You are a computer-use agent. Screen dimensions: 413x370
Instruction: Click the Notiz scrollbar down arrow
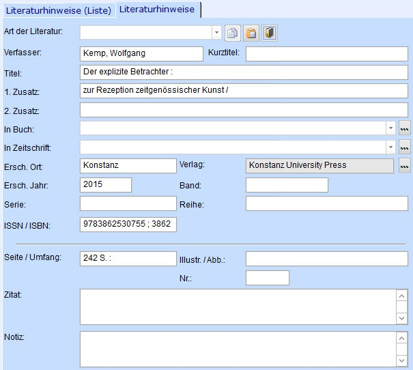[x=401, y=360]
